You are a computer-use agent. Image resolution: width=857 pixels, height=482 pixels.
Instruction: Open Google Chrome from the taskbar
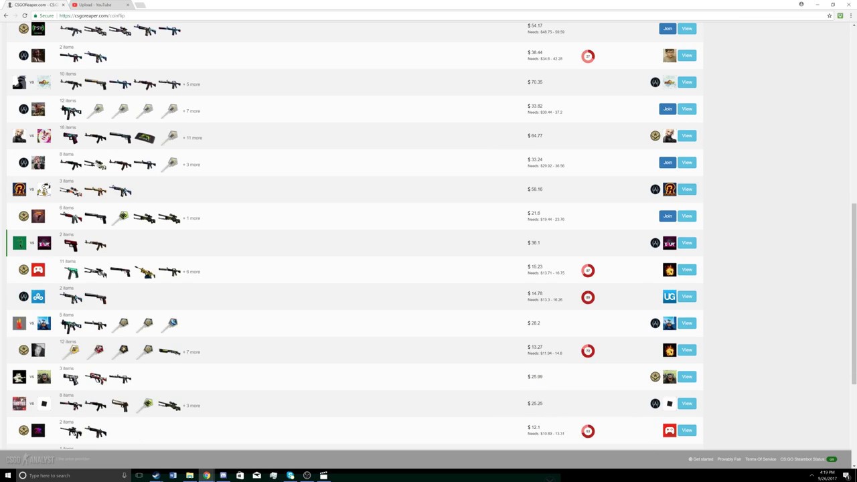[206, 475]
